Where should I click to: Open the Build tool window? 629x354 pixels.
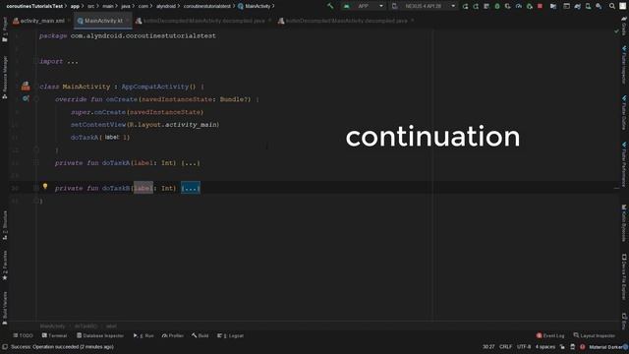200,335
